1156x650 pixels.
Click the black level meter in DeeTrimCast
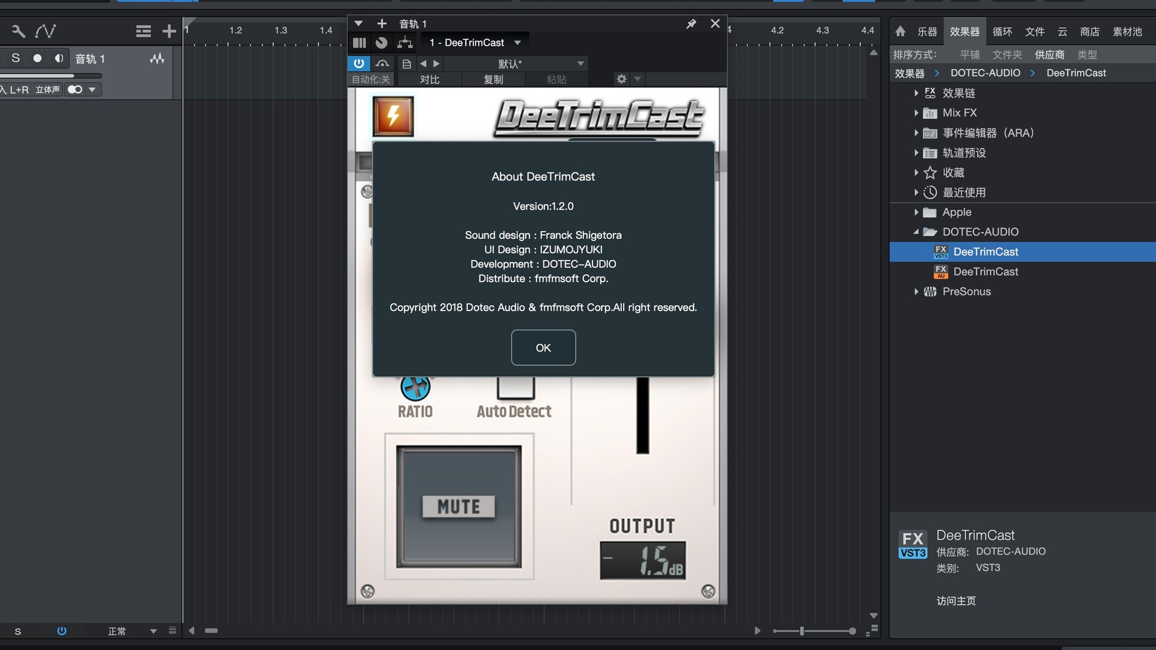(x=643, y=415)
